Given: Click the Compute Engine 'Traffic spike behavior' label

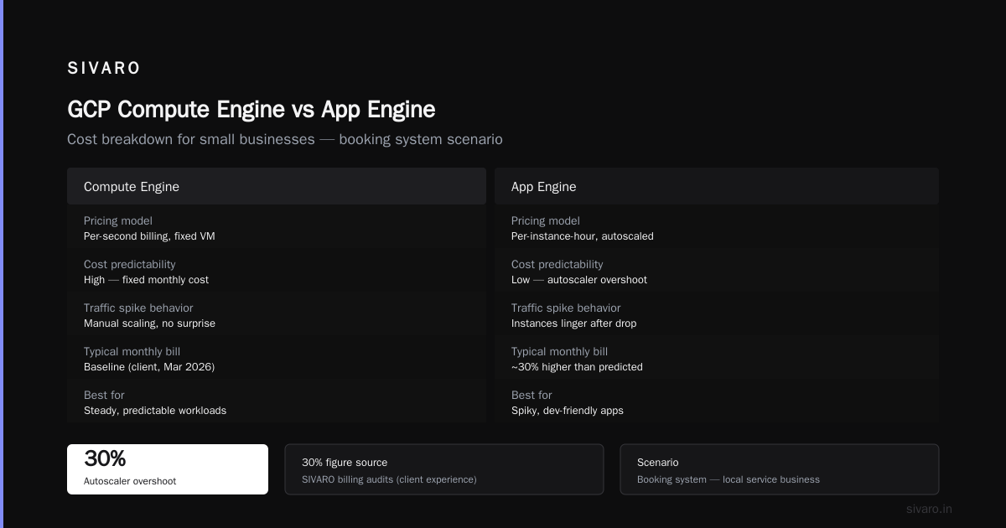Looking at the screenshot, I should coord(138,308).
